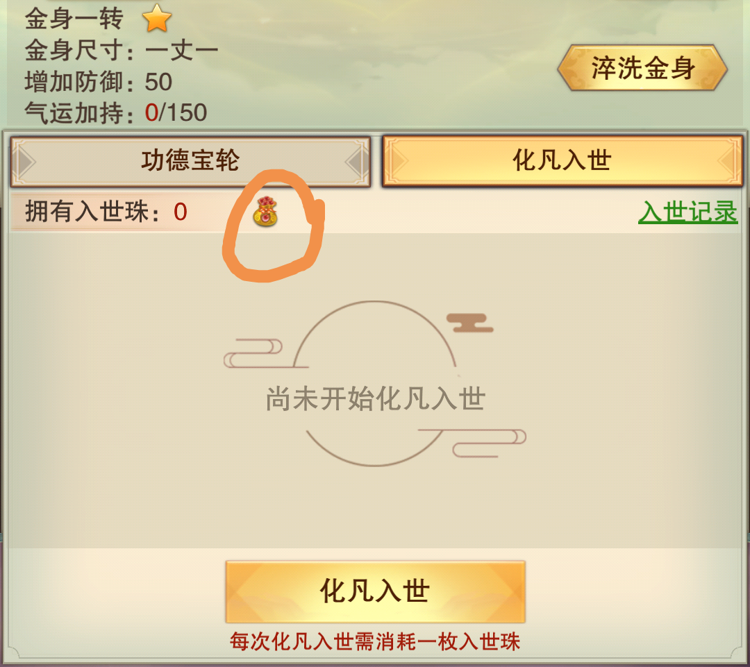
Task: Click the right arrow ornament on 功德宝轮 tab
Action: click(355, 162)
